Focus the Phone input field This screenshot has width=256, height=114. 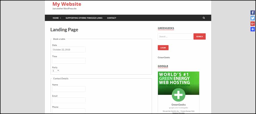tap(69, 111)
